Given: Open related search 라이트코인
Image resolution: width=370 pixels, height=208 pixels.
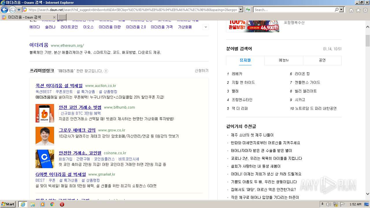Looking at the screenshot, I should point(69,27).
